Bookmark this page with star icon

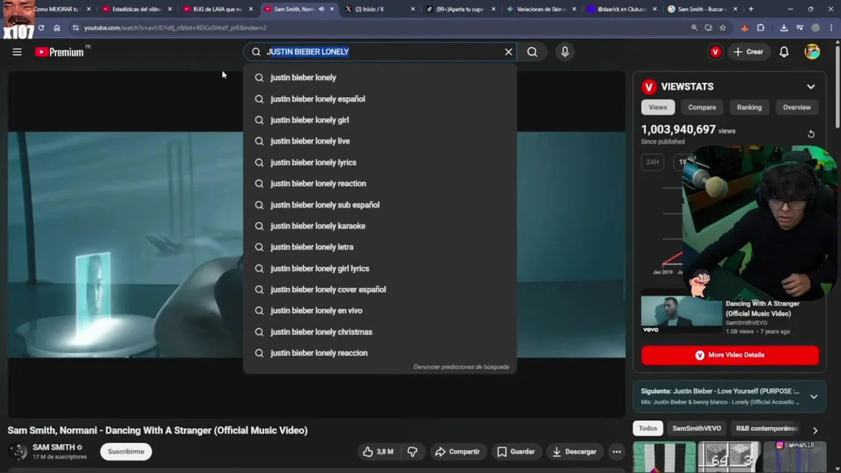tap(723, 28)
